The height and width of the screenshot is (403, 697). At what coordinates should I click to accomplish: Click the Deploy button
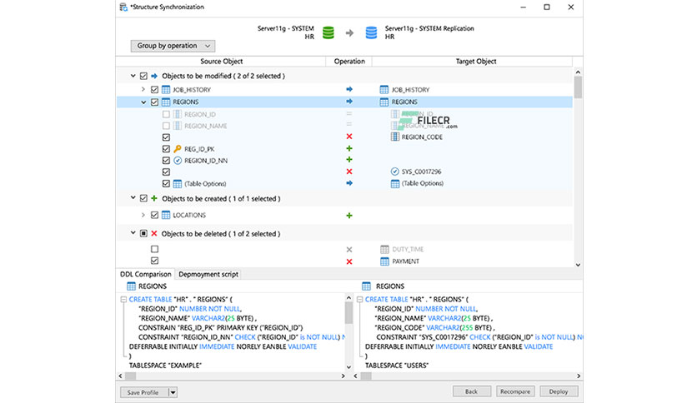(559, 391)
